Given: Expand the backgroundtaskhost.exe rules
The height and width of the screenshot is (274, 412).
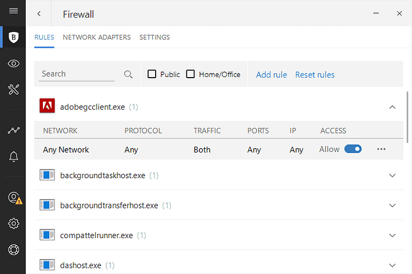Looking at the screenshot, I should pos(392,175).
